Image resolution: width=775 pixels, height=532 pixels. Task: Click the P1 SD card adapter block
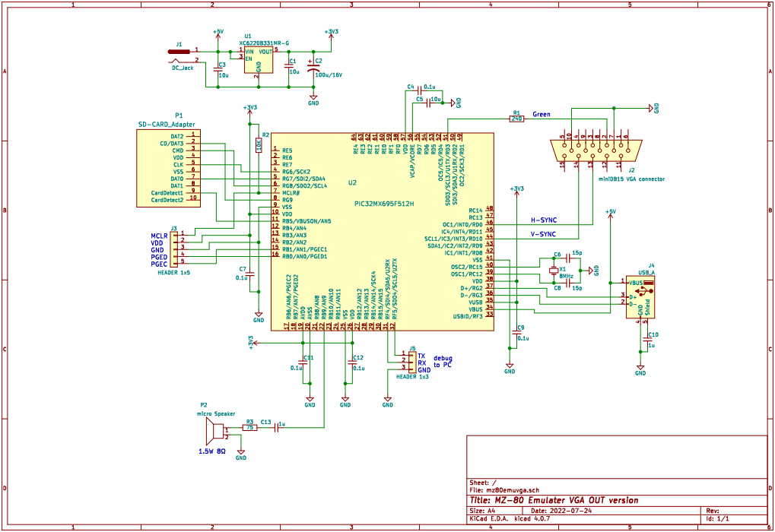[x=169, y=168]
